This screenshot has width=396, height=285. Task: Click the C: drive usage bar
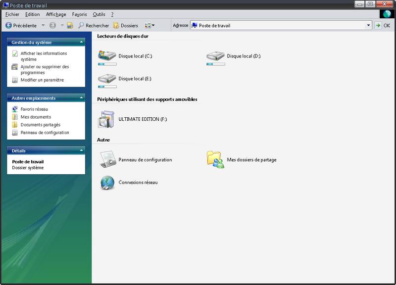point(107,64)
